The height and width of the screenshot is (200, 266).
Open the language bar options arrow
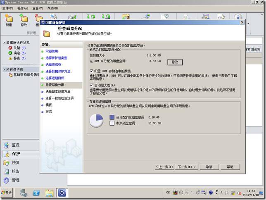pos(216,193)
